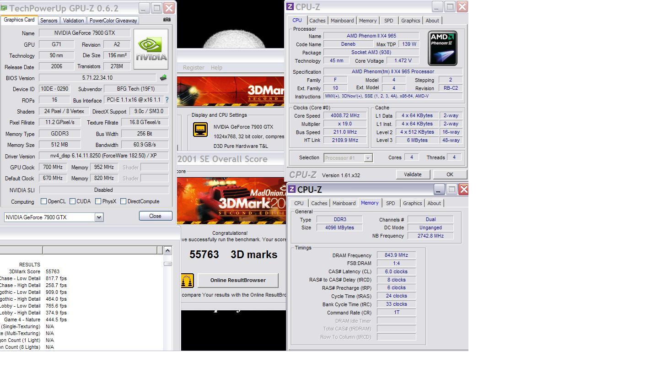Click the NVIDIA SLI Disabled field
The image size is (672, 379).
pyautogui.click(x=104, y=190)
